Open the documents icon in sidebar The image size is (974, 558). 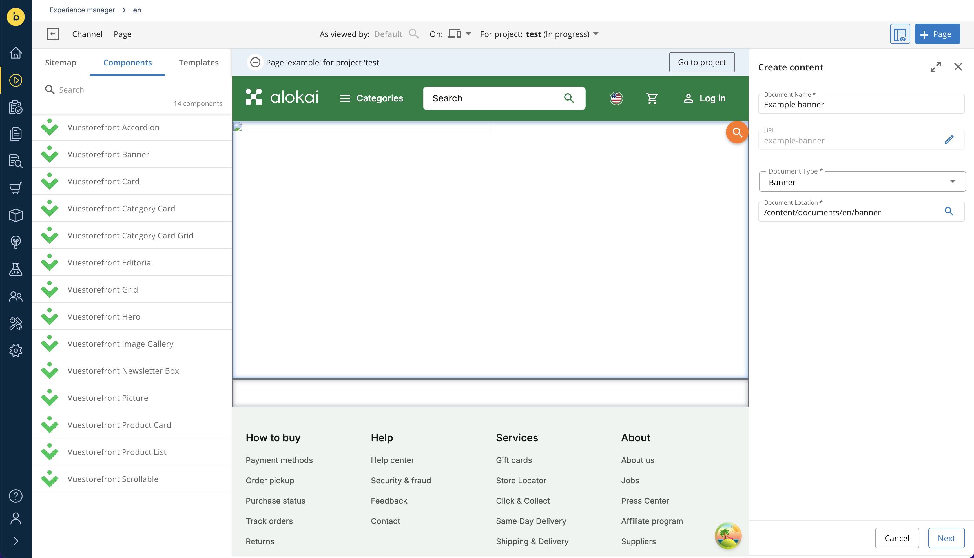click(16, 134)
